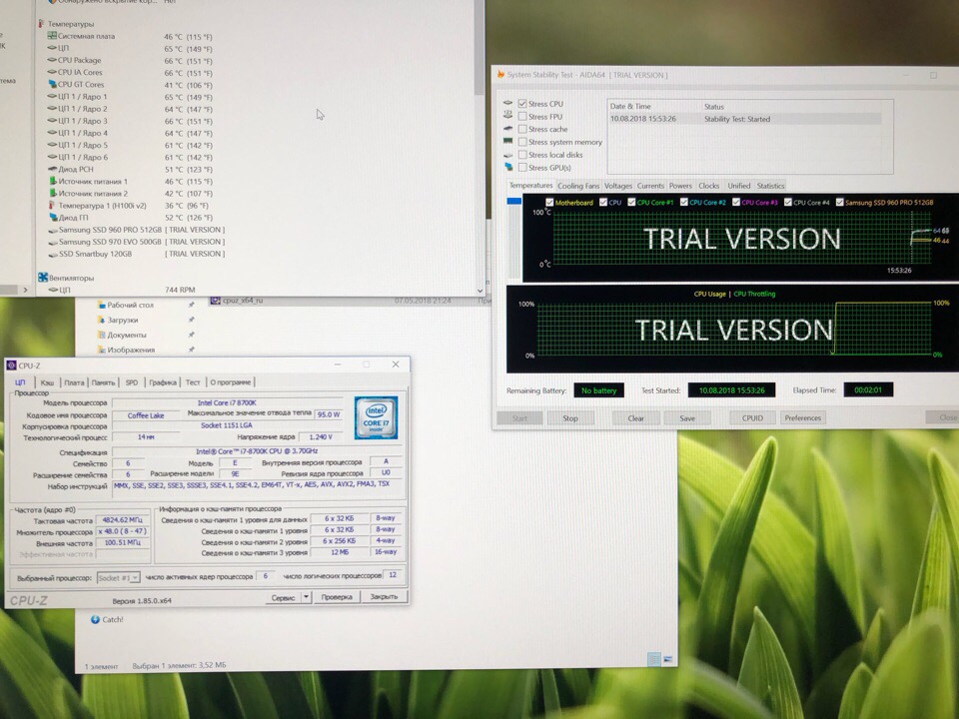Click the Загрузки folder icon

102,320
